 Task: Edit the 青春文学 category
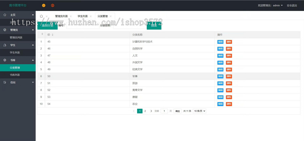(x=220, y=90)
